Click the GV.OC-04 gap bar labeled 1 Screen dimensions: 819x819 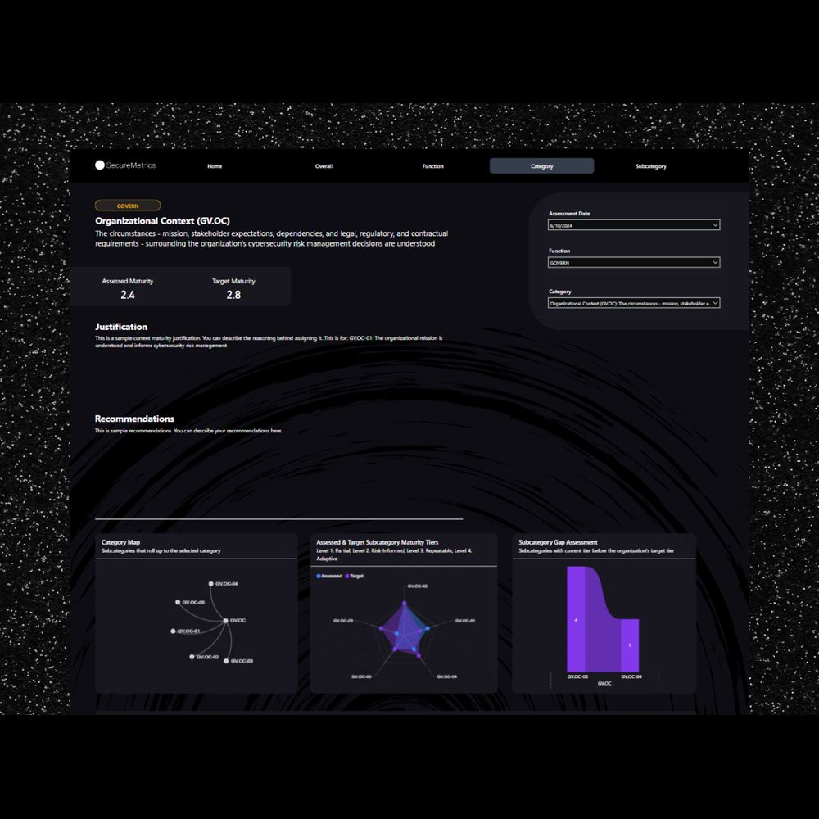629,645
